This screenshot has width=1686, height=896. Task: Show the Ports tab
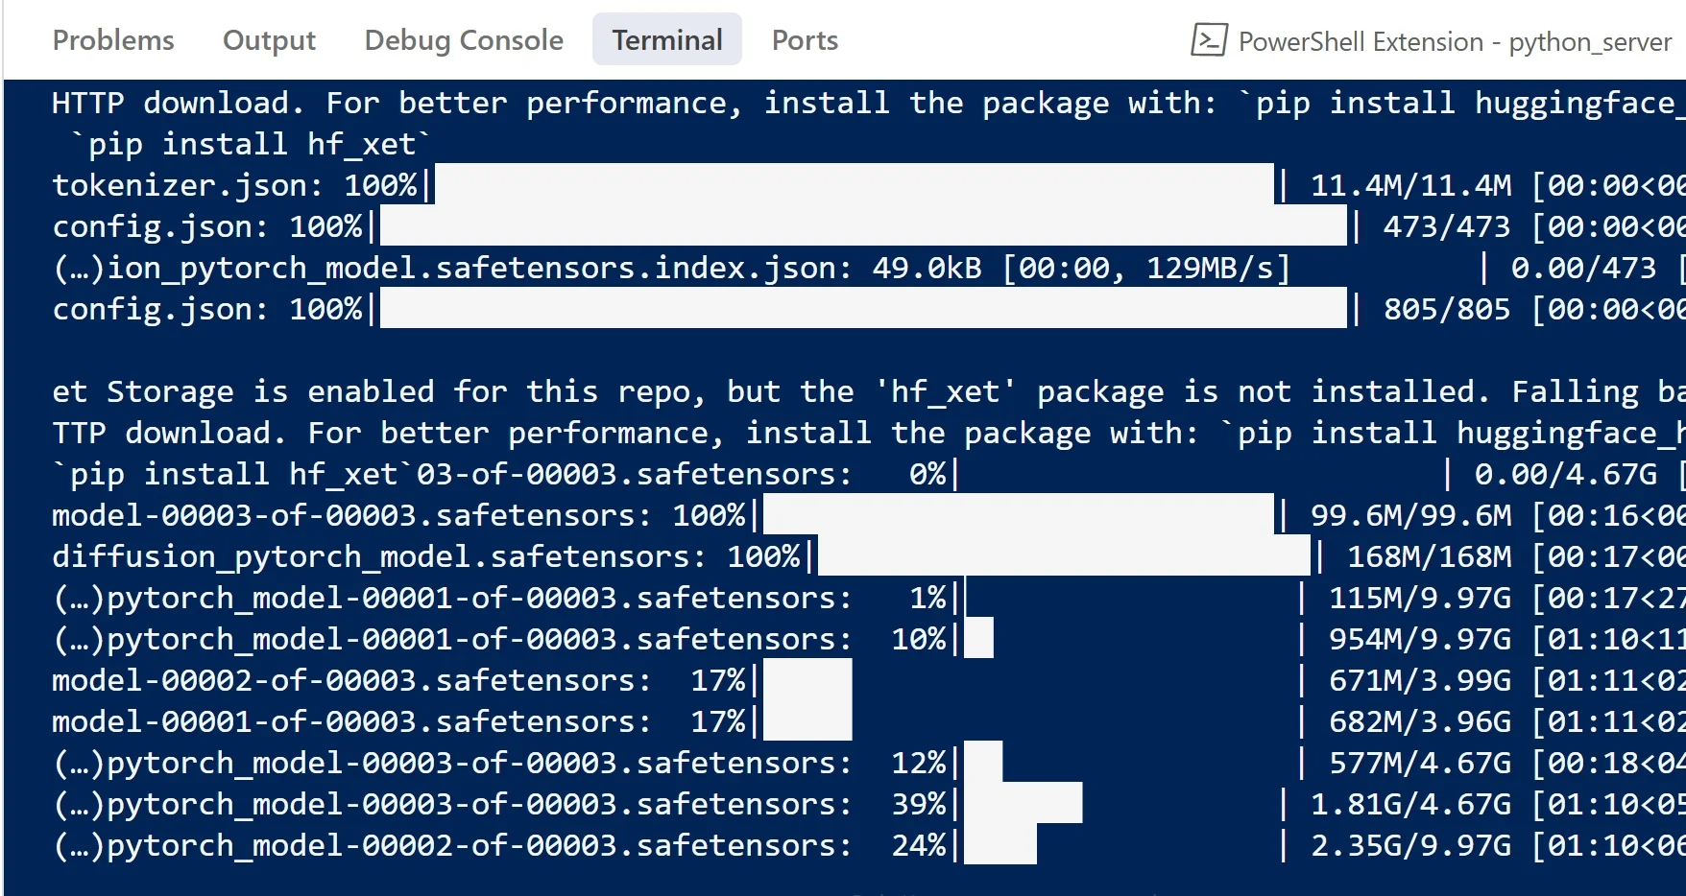pyautogui.click(x=805, y=40)
